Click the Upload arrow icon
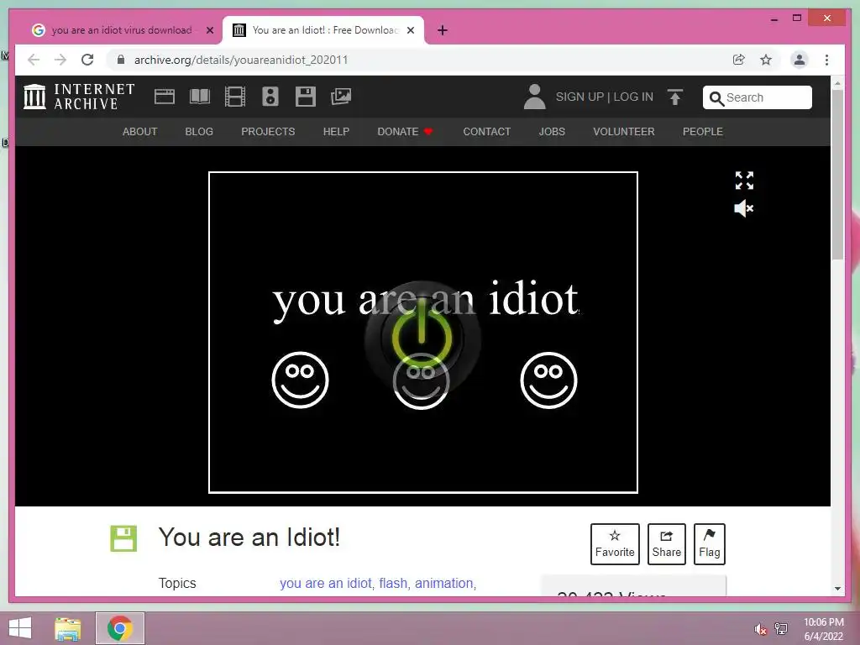This screenshot has width=860, height=645. pos(675,97)
